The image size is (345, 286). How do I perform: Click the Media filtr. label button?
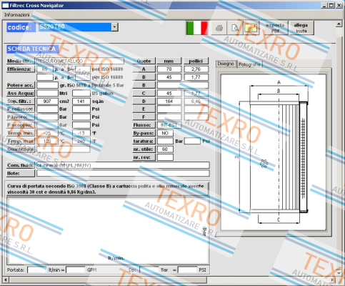click(x=21, y=61)
